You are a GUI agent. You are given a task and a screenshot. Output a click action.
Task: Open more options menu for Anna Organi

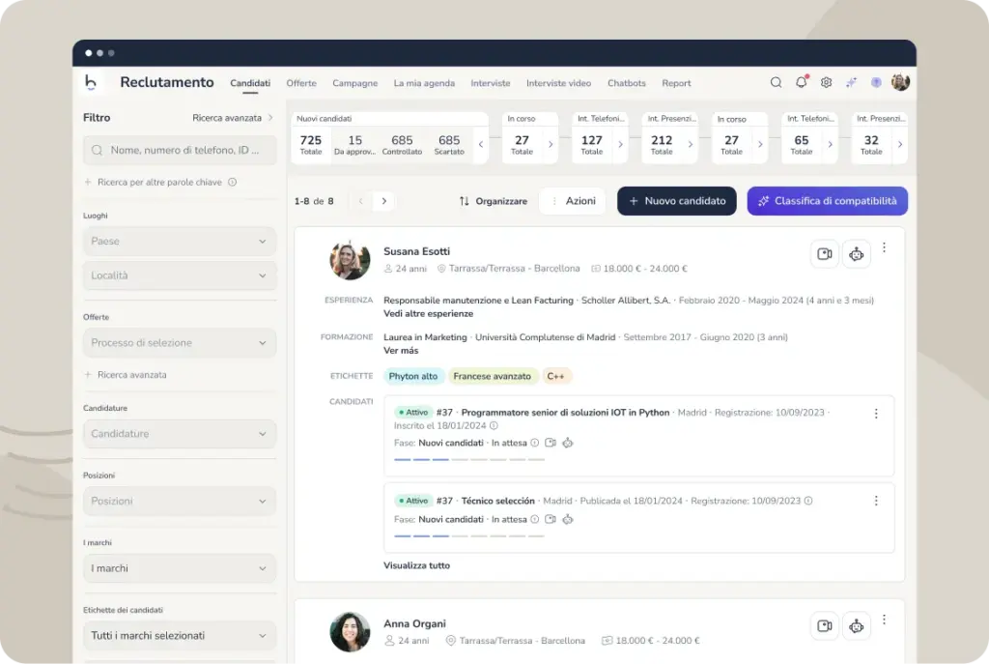(884, 620)
